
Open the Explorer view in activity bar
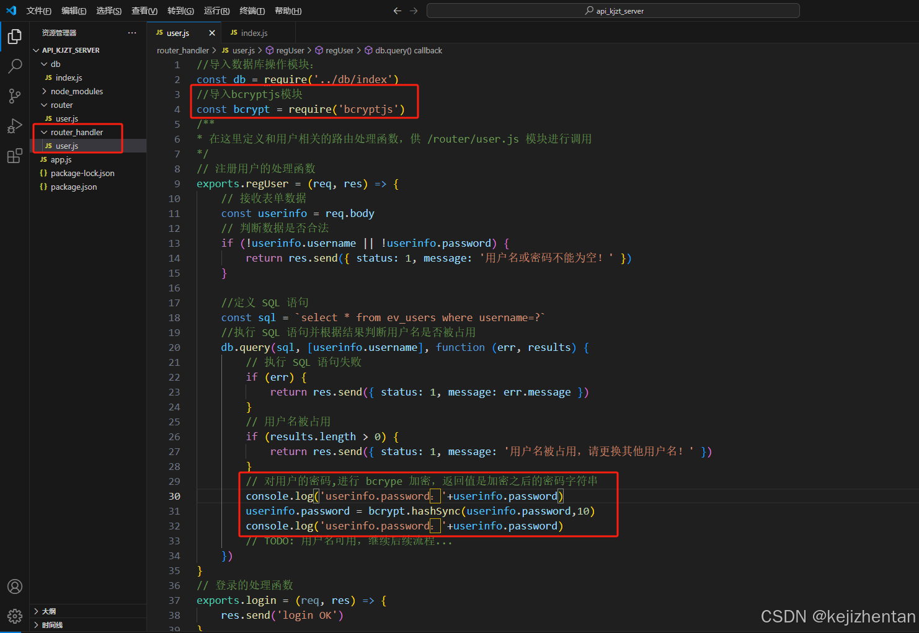pos(15,37)
